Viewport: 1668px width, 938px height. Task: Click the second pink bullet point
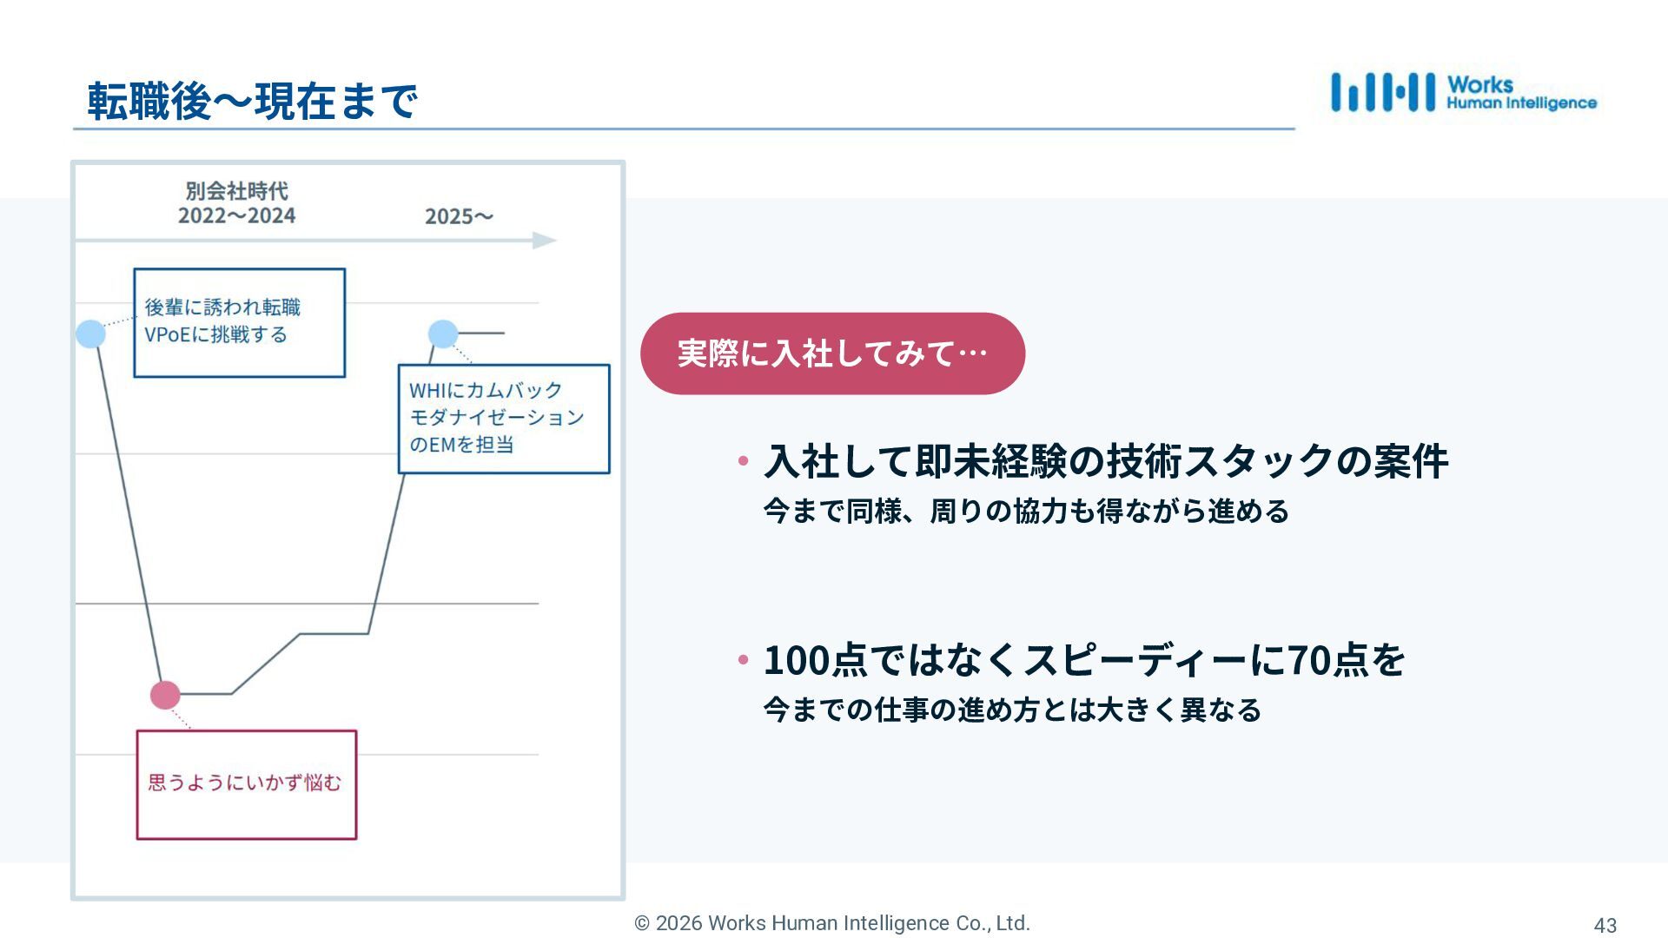point(743,660)
